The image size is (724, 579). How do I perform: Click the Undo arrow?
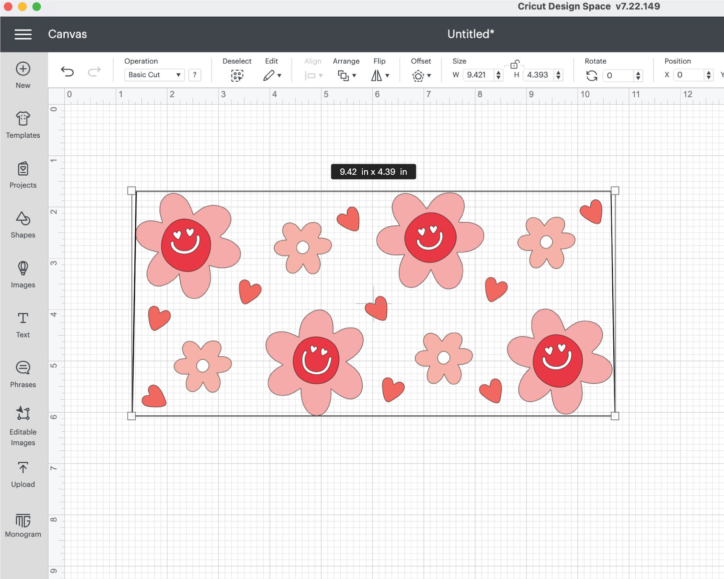click(x=67, y=72)
